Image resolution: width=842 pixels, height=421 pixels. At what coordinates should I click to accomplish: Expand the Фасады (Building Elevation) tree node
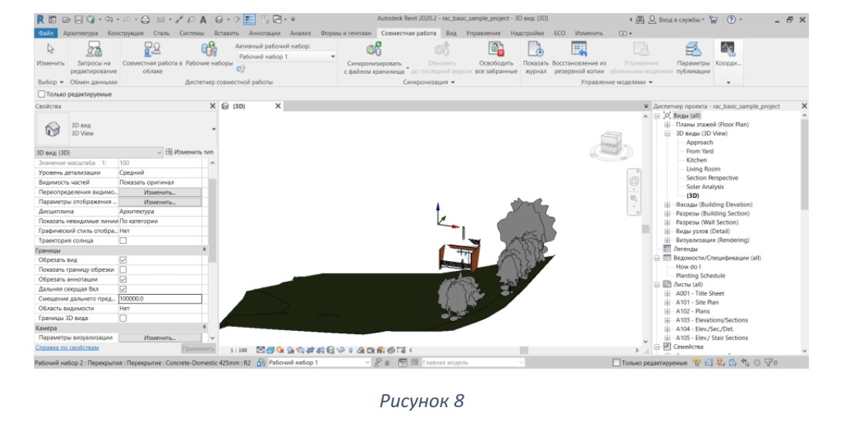(x=667, y=204)
